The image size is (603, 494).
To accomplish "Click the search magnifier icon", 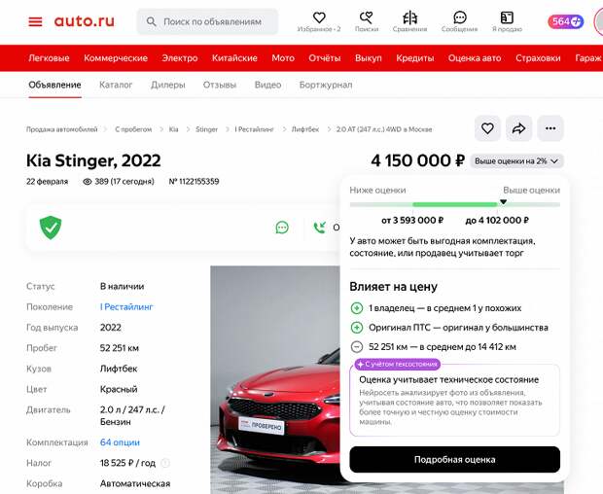I will 152,22.
